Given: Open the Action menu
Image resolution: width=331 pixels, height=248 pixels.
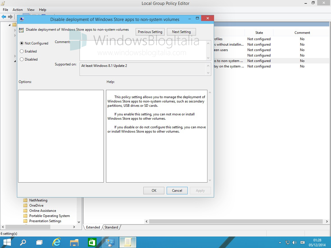Looking at the screenshot, I should tap(18, 10).
